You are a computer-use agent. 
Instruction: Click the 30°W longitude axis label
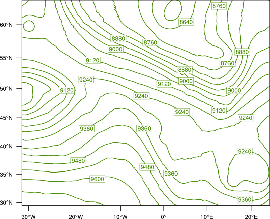pos(28,217)
